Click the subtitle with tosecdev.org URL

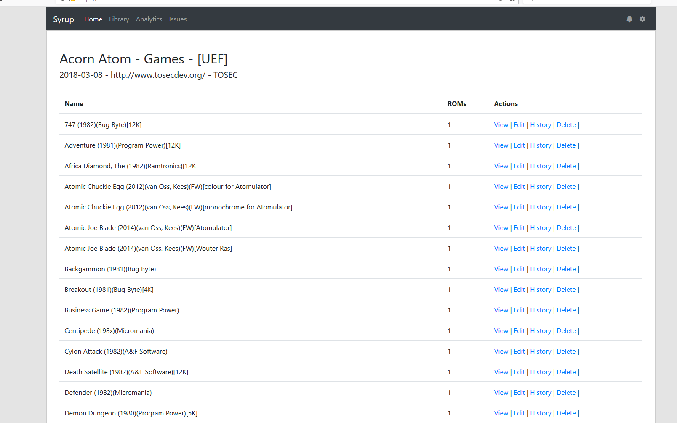pyautogui.click(x=149, y=75)
